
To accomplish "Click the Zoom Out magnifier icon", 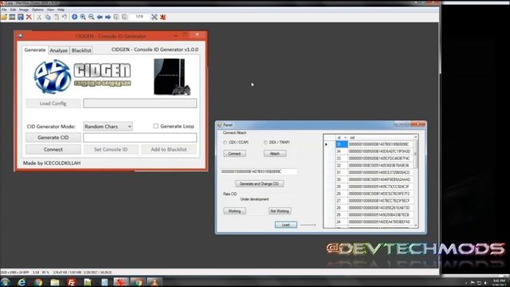I will point(92,17).
